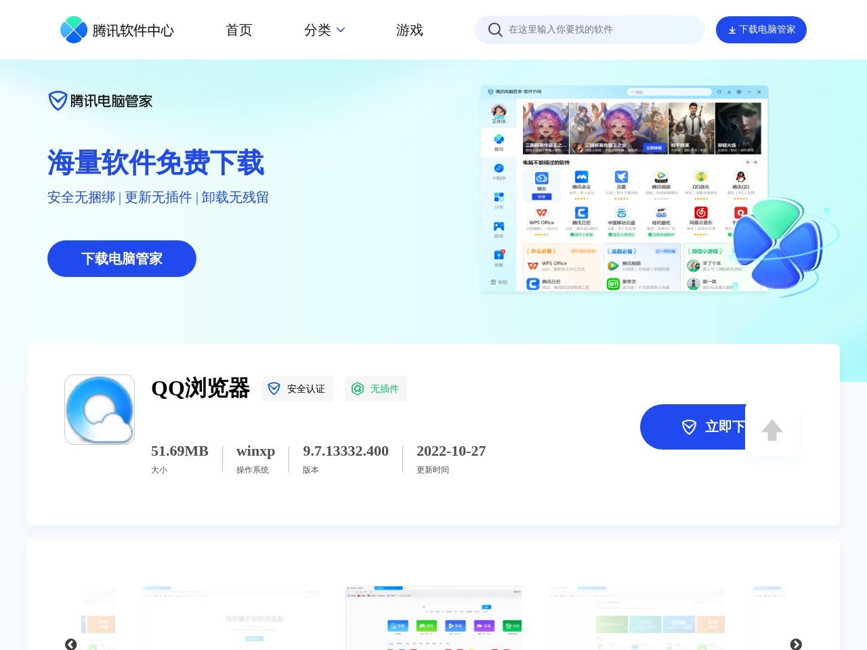Click the carousel previous arrow

(x=70, y=644)
